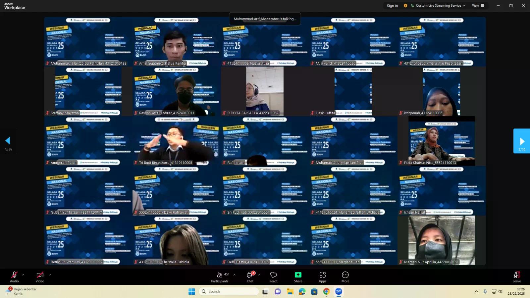Click the Sign in button
This screenshot has width=530, height=298.
pos(392,6)
